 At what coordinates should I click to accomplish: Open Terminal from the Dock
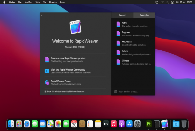point(157,124)
